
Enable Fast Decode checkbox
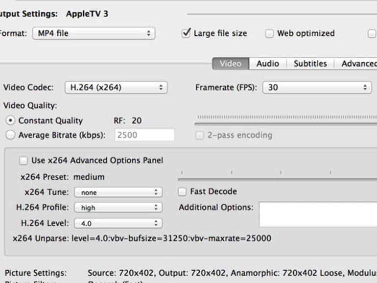(x=182, y=191)
